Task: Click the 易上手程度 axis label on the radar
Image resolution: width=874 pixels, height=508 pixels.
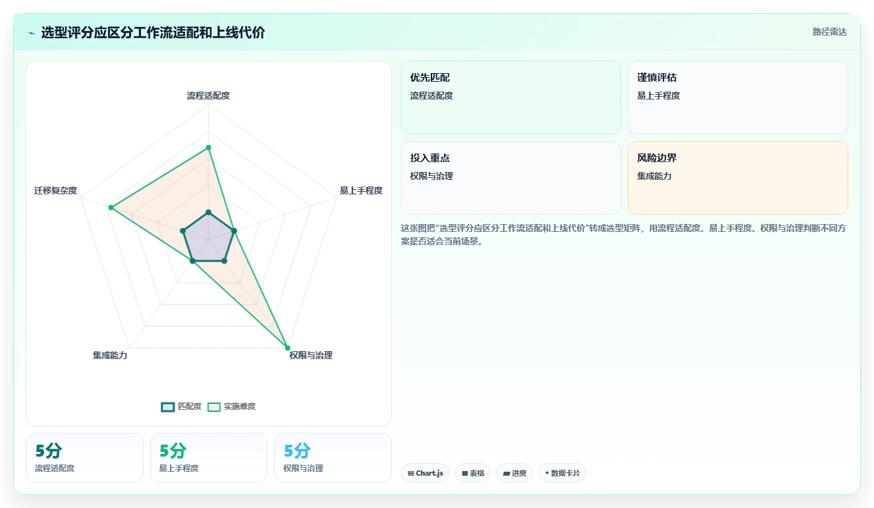Action: coord(361,190)
